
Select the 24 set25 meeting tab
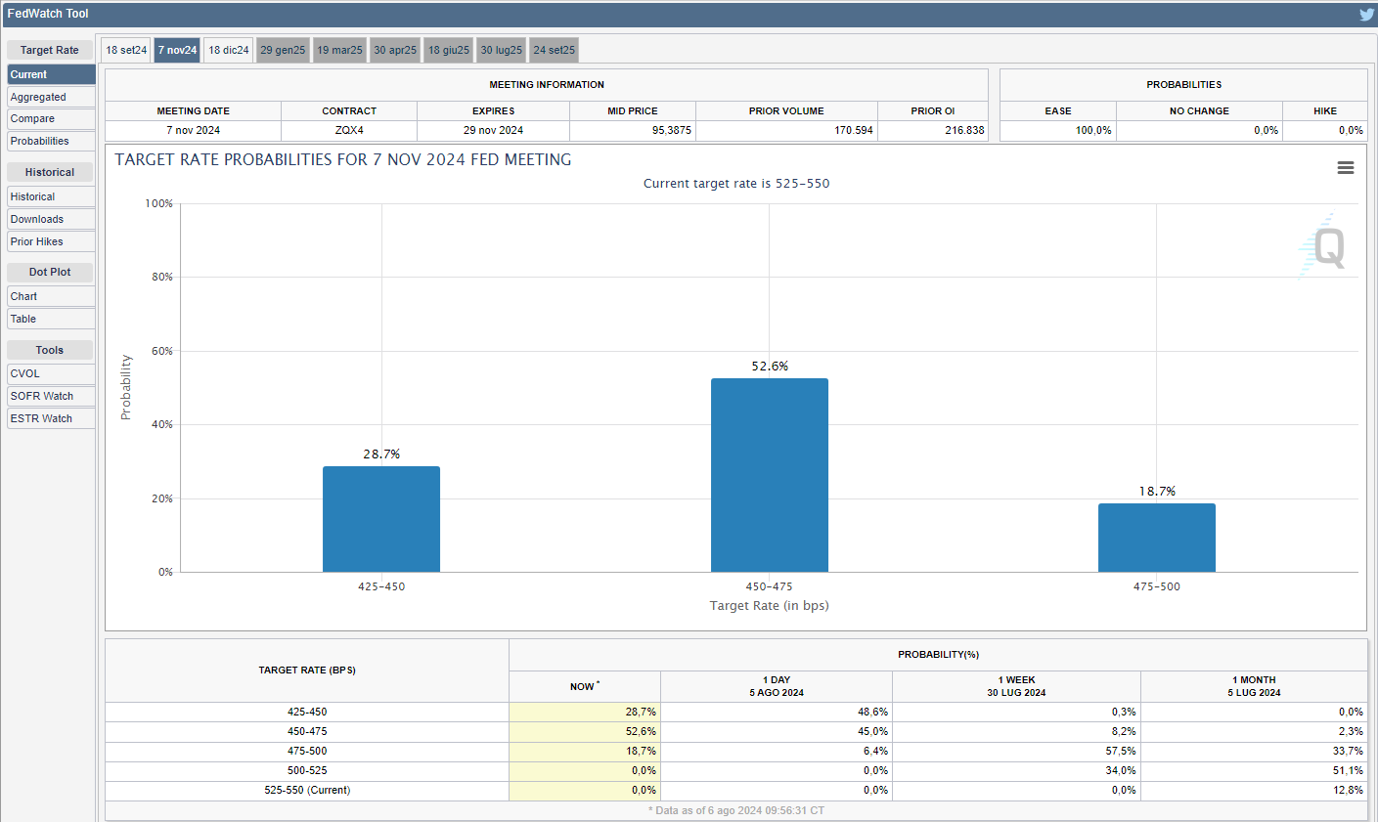click(x=554, y=50)
